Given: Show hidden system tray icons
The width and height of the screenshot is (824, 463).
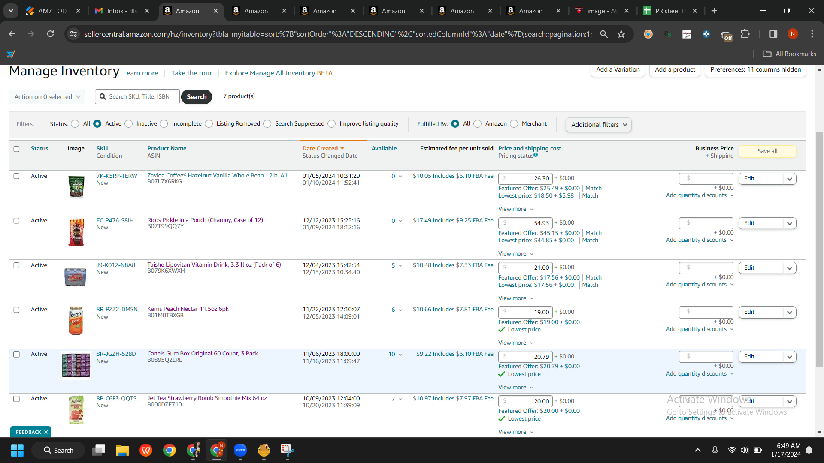Looking at the screenshot, I should 698,450.
